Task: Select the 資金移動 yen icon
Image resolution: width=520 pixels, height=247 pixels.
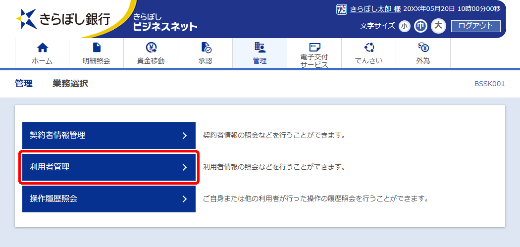Action: point(151,48)
